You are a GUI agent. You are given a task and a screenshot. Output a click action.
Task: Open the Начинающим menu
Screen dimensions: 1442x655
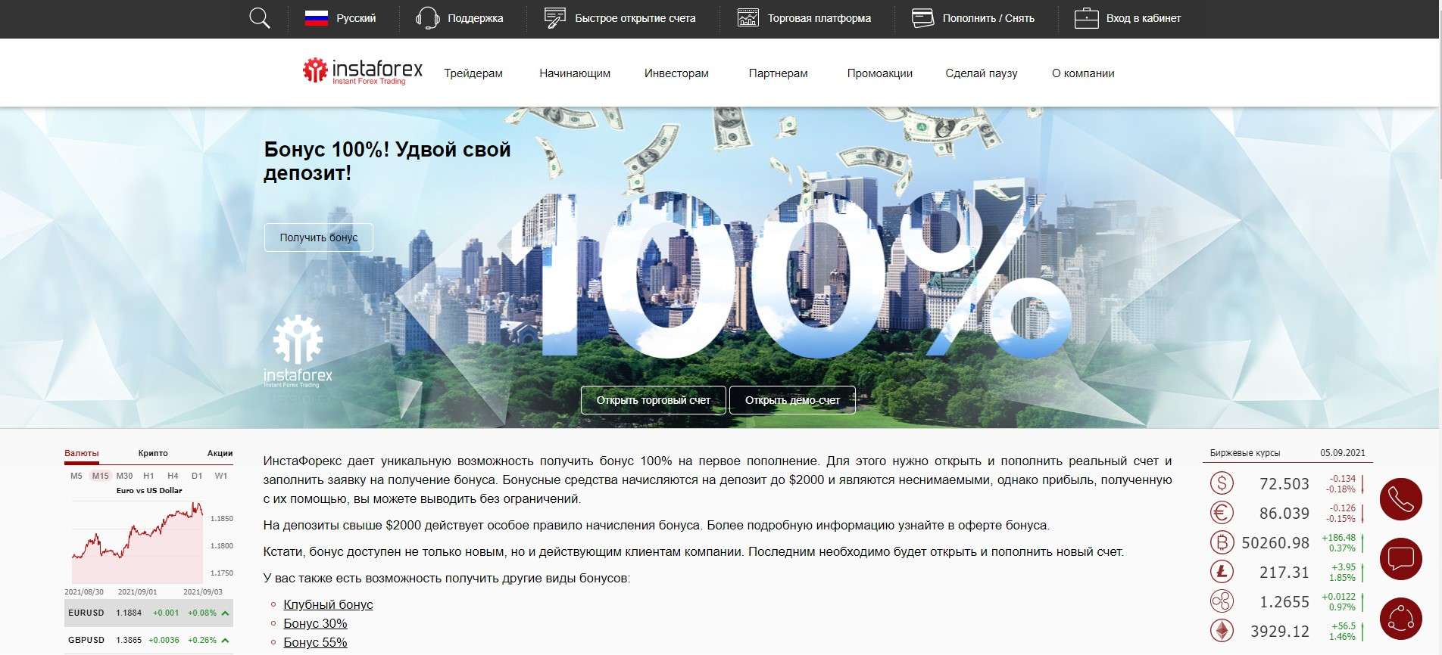point(575,73)
